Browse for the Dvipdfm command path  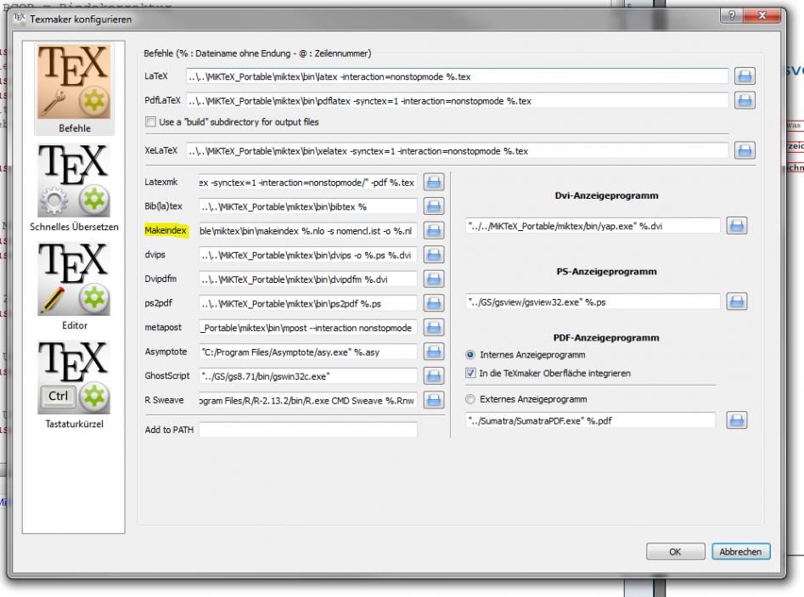tap(434, 279)
